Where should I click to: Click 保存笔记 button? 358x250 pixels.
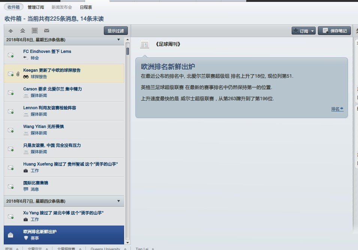[x=334, y=31]
